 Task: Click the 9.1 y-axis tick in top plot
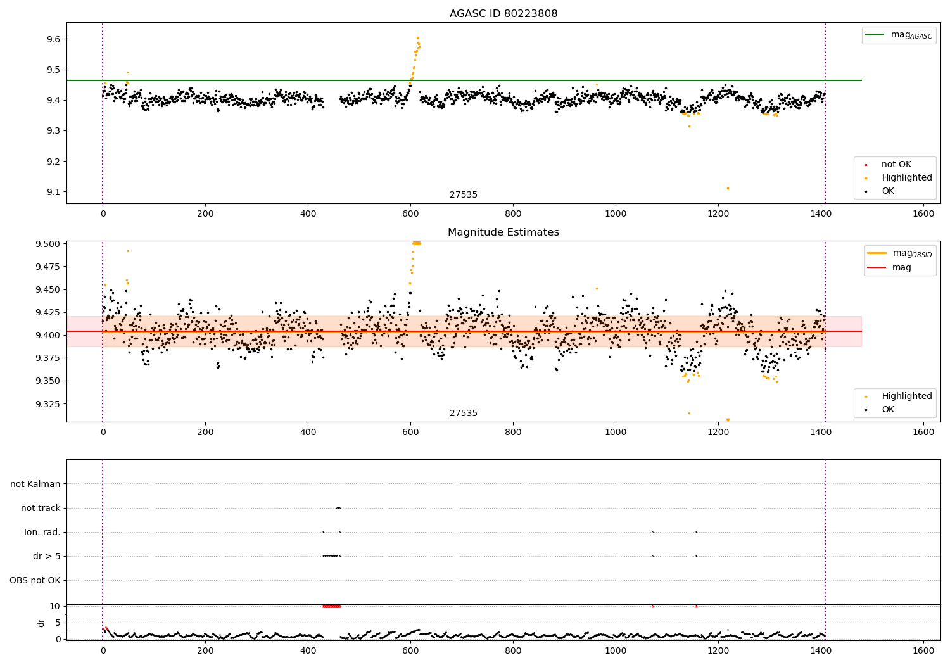point(54,192)
